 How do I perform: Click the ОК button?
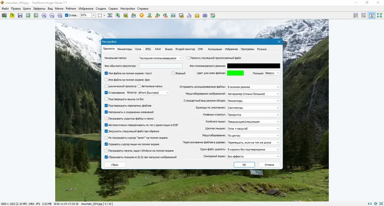[244, 165]
